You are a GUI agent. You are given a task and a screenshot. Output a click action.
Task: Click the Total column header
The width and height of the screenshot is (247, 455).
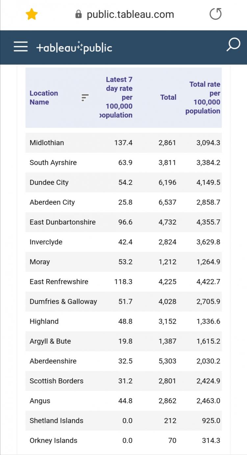pos(168,97)
